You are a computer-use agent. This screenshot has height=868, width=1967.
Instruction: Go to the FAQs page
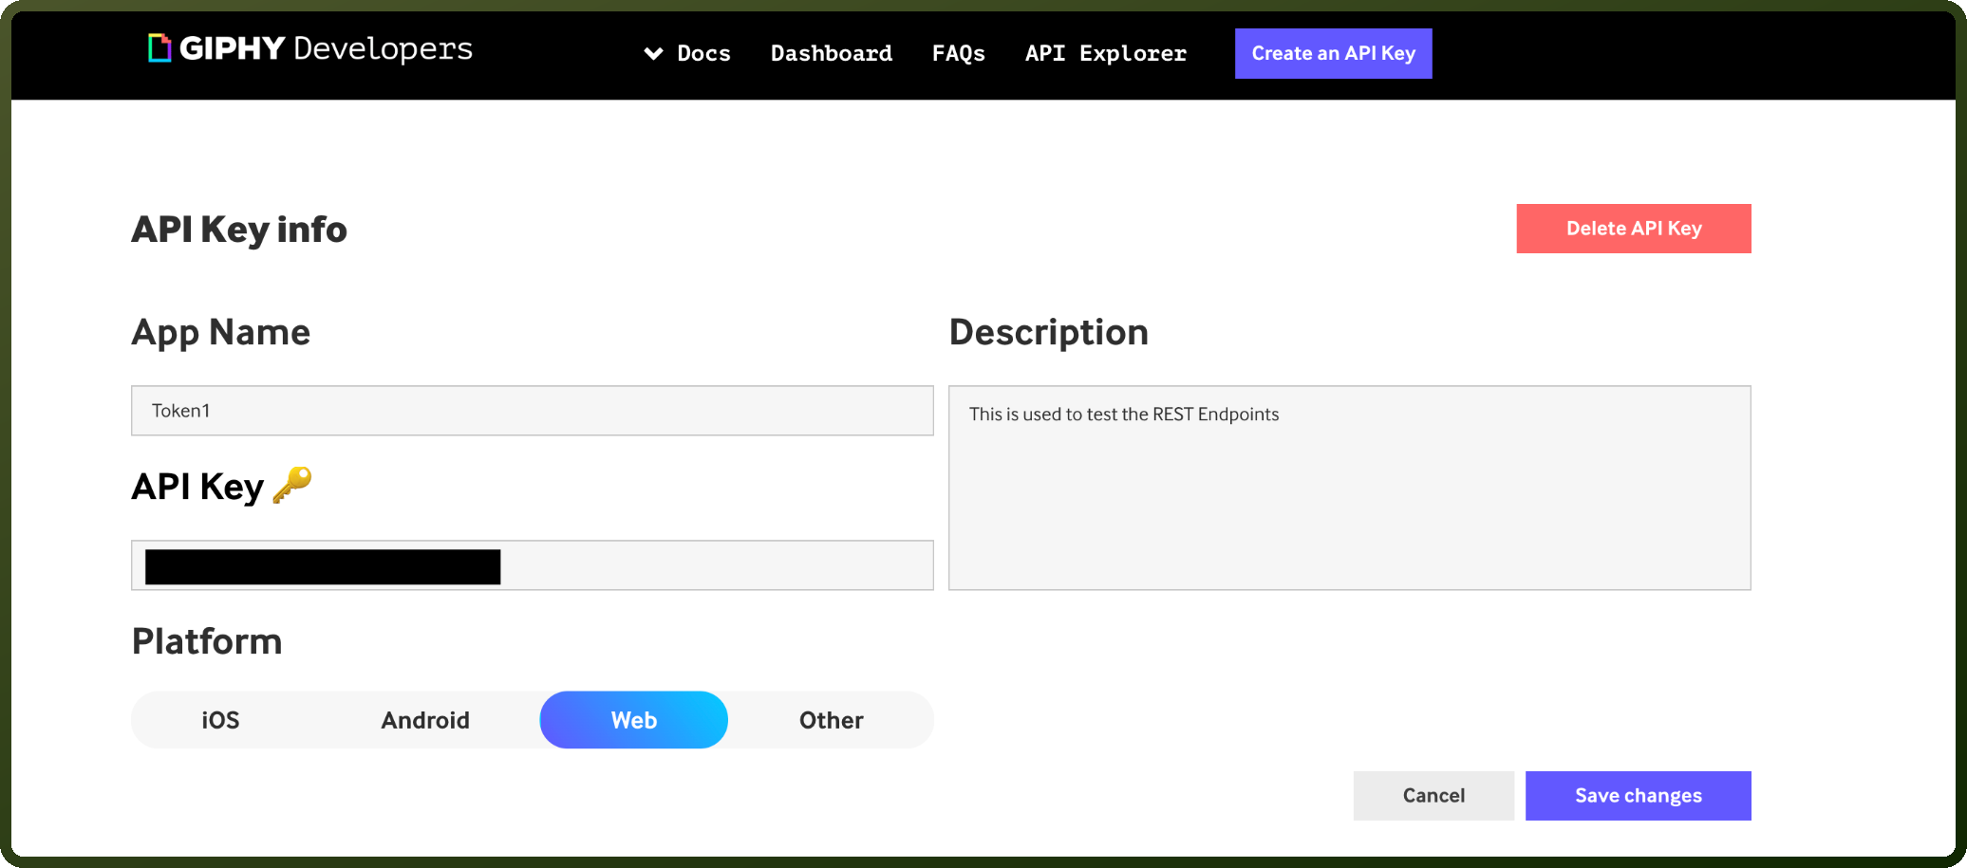coord(959,53)
